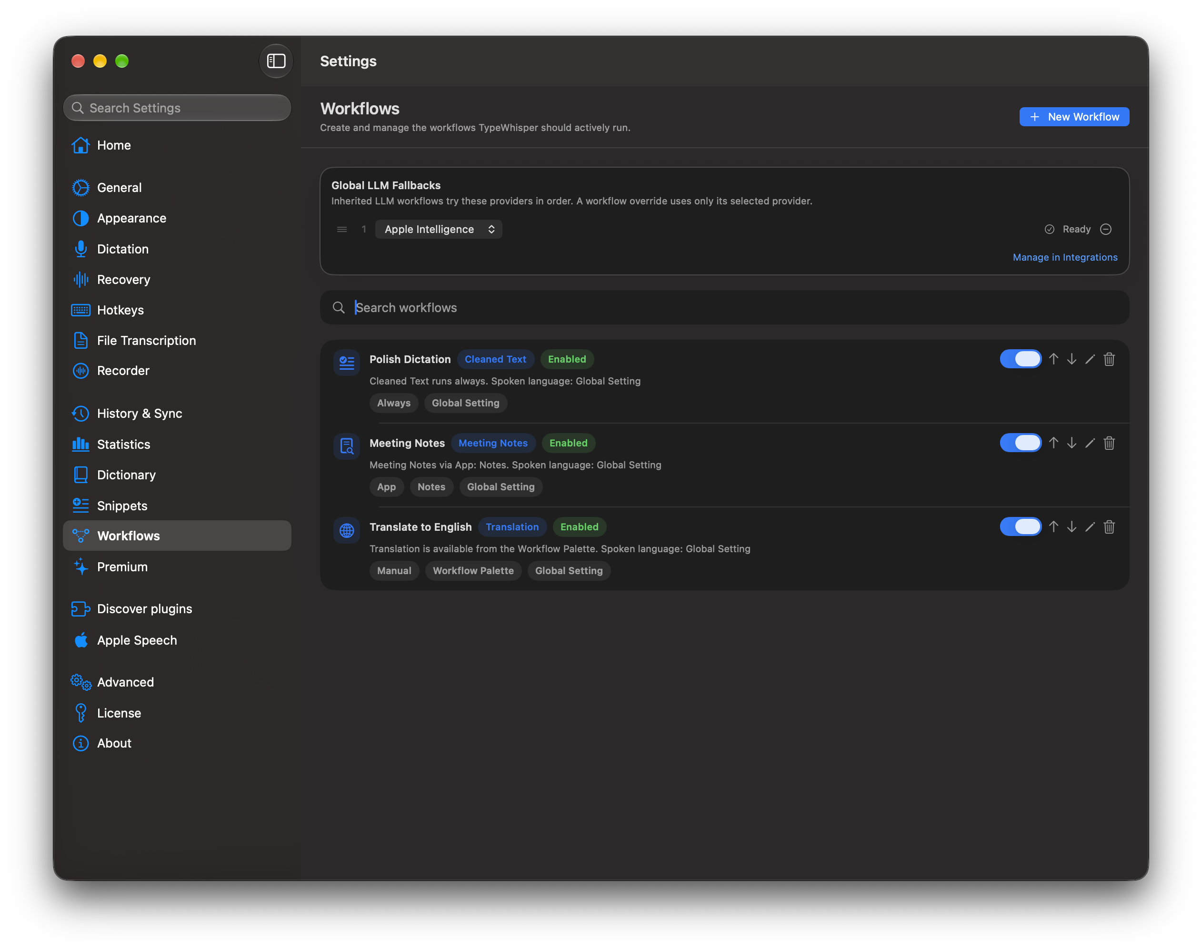1202x951 pixels.
Task: Open Home in the sidebar
Action: [177, 145]
